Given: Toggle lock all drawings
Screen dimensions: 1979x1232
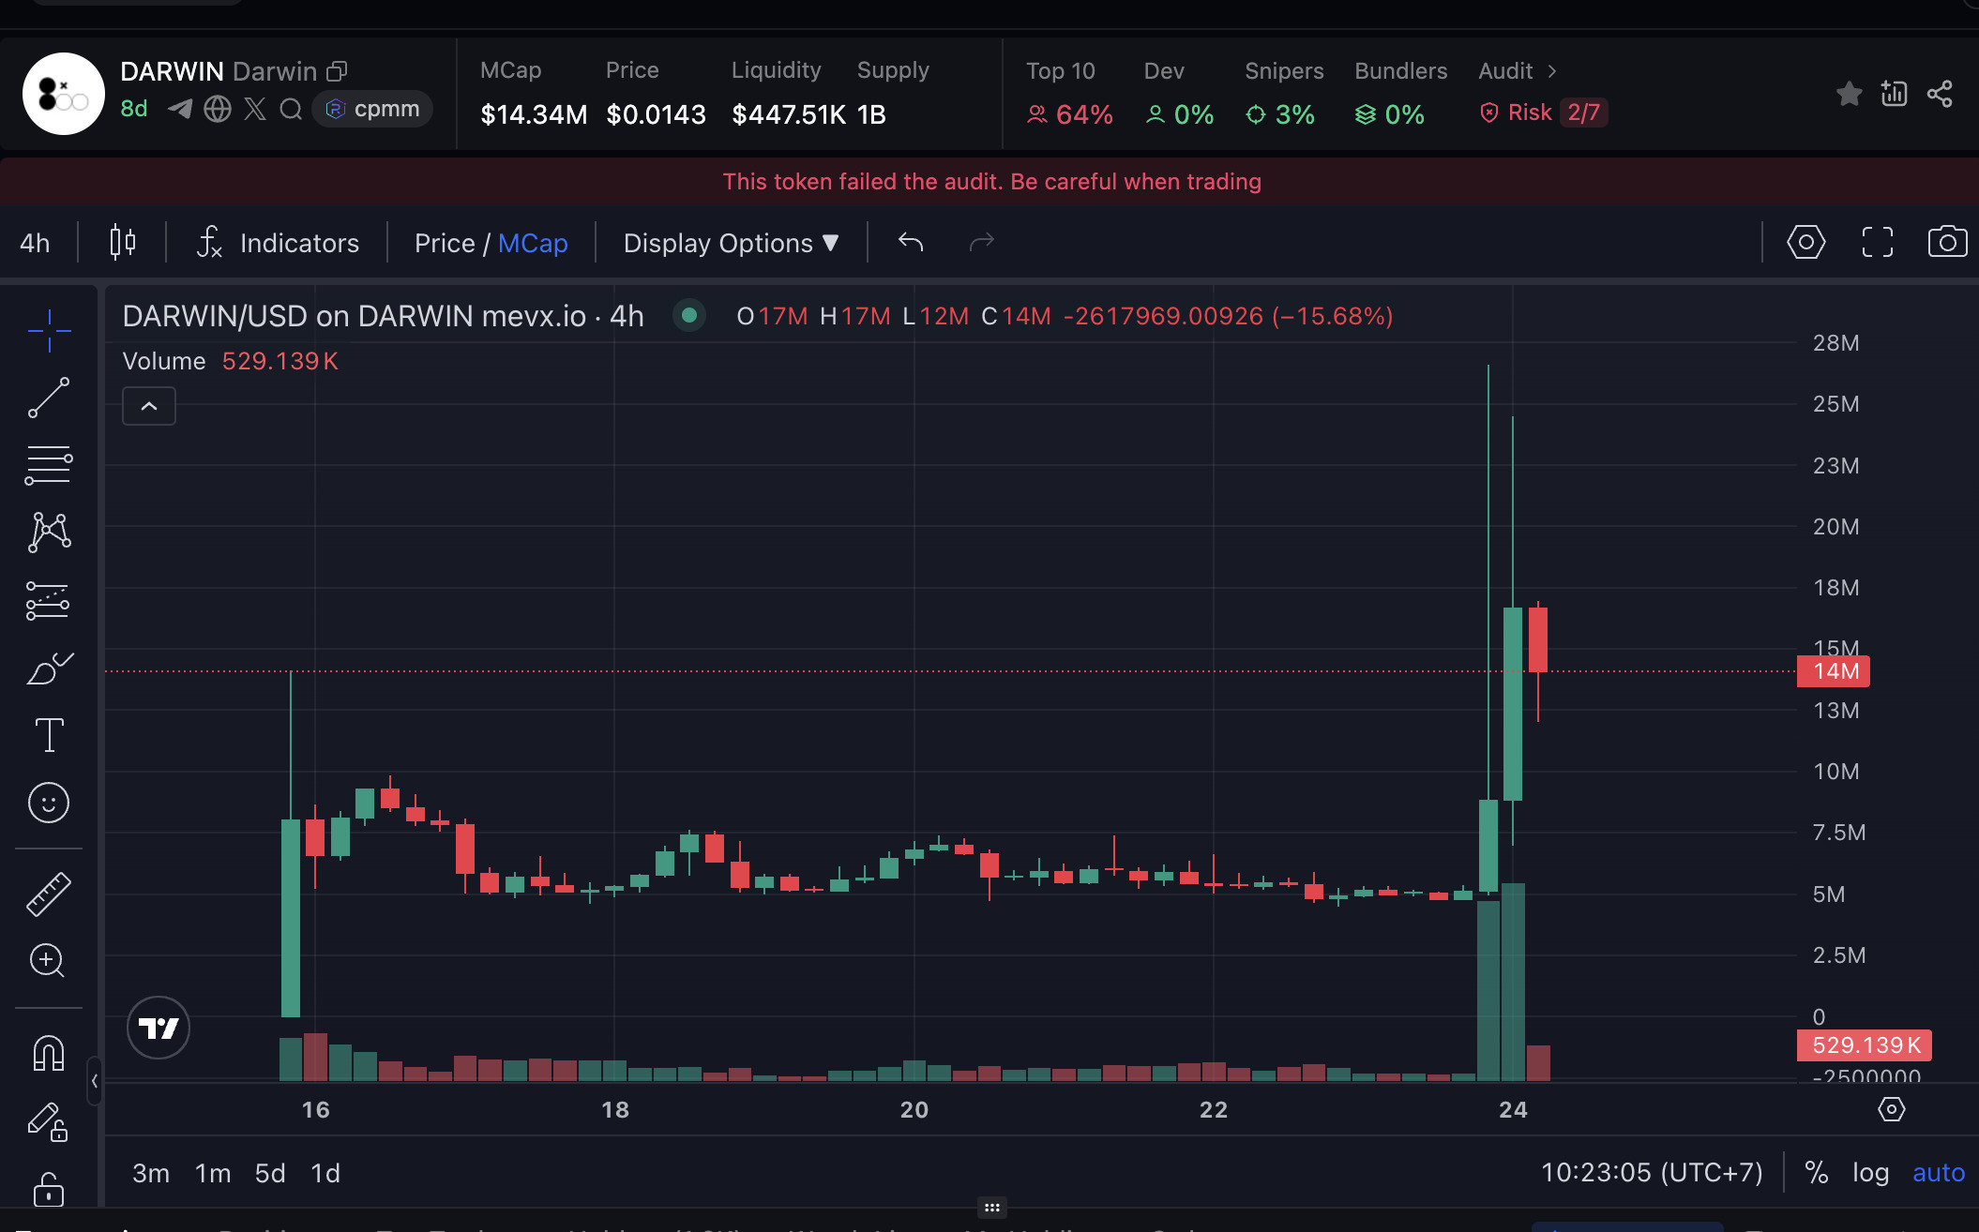Looking at the screenshot, I should 49,1188.
